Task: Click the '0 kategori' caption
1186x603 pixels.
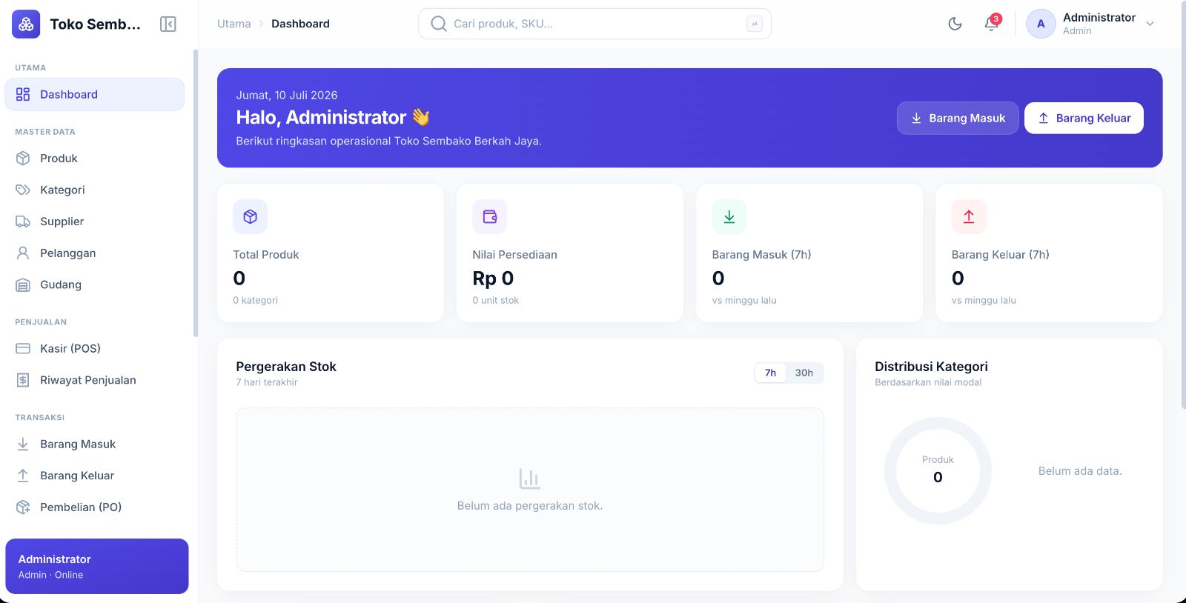Action: (x=255, y=300)
